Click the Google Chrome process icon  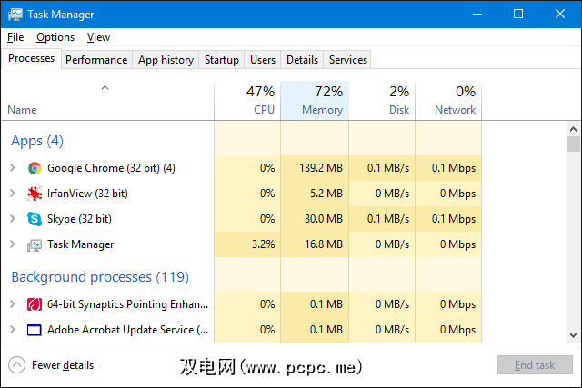[35, 168]
